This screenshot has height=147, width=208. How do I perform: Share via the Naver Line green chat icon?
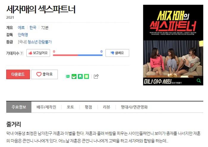[68, 76]
